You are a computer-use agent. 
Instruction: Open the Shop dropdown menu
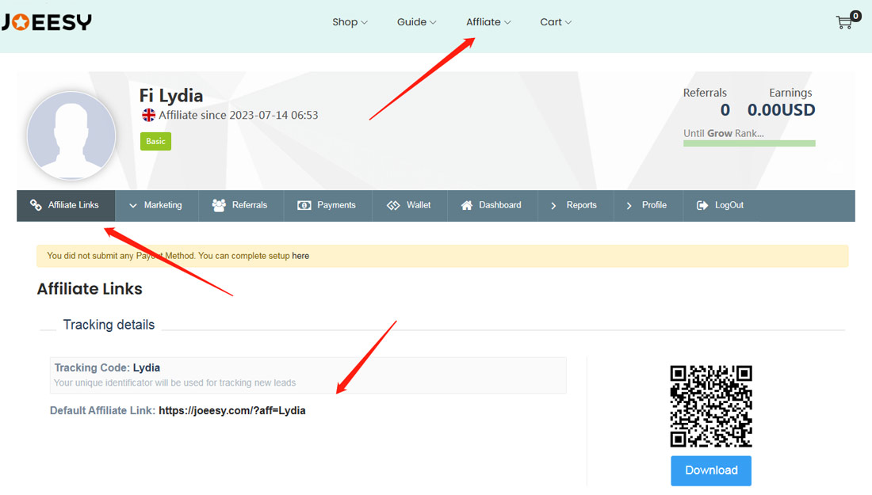click(350, 22)
